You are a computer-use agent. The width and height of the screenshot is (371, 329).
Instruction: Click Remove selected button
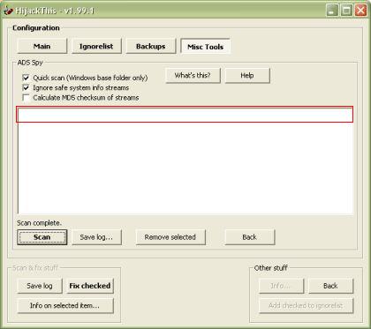click(x=170, y=237)
